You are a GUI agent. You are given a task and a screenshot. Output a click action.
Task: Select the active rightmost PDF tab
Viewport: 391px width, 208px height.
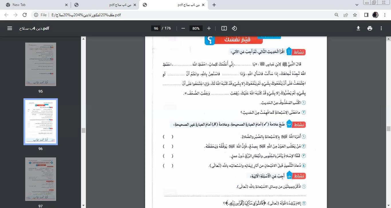(x=173, y=5)
